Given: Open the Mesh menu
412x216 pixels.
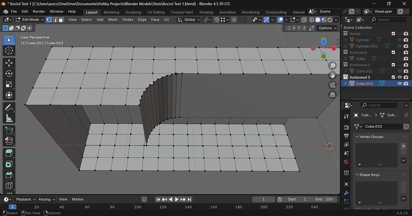Looking at the screenshot, I should tap(113, 20).
